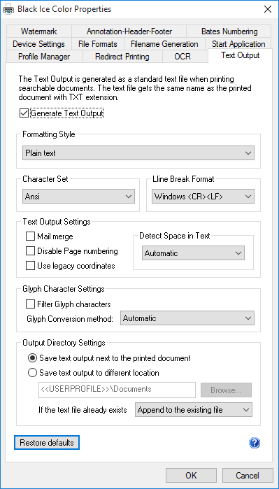
Task: Click the blue help question mark icon
Action: (255, 443)
